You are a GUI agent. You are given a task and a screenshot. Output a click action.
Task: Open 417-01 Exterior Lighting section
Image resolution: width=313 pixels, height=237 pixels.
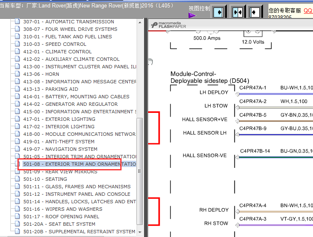coord(59,119)
